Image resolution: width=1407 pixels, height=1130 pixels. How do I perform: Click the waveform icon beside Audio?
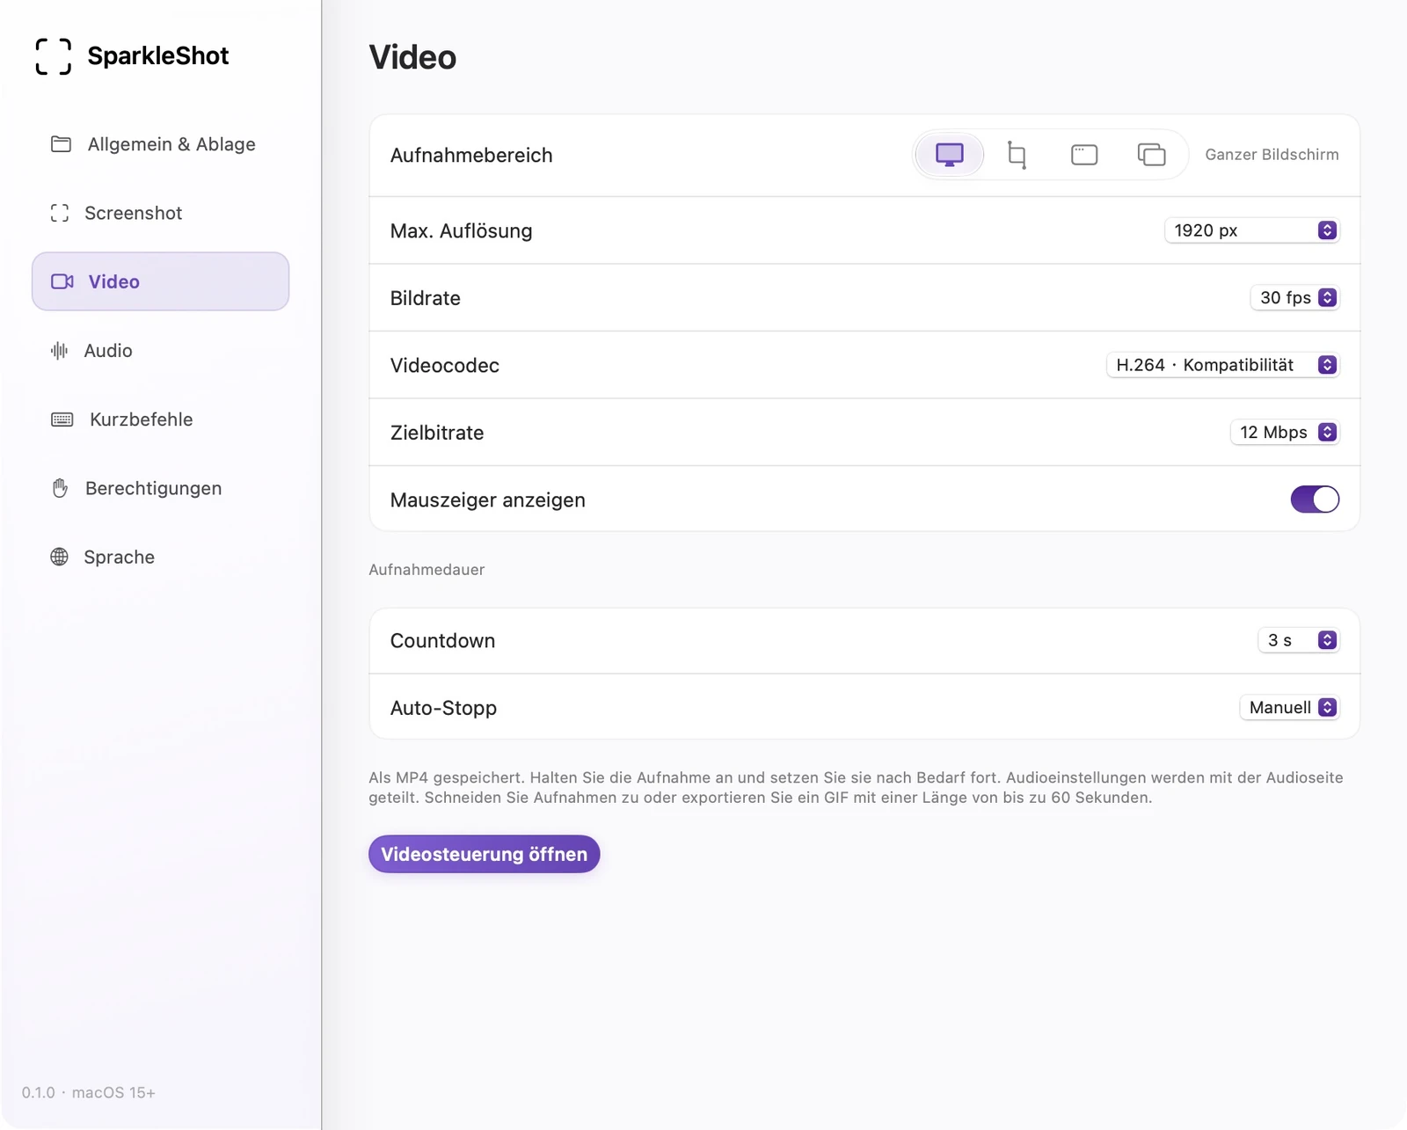tap(59, 351)
